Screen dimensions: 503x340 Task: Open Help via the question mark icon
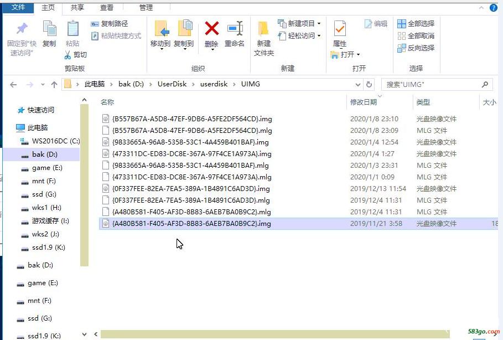(494, 8)
